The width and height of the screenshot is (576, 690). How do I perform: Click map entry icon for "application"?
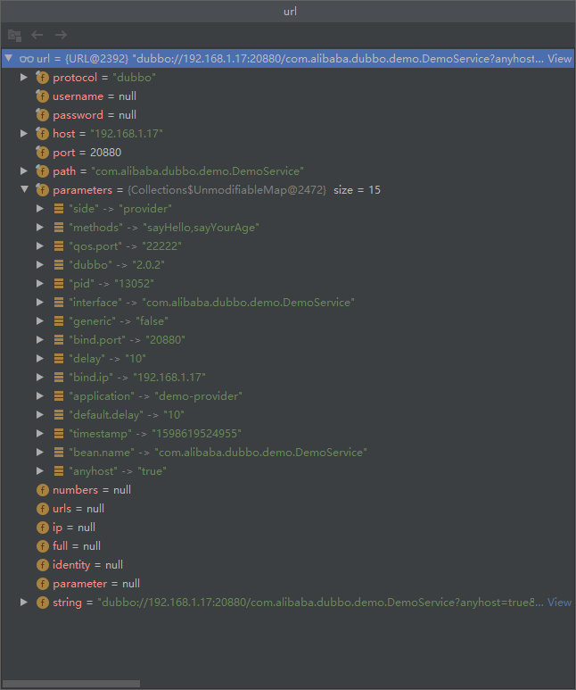tap(59, 396)
